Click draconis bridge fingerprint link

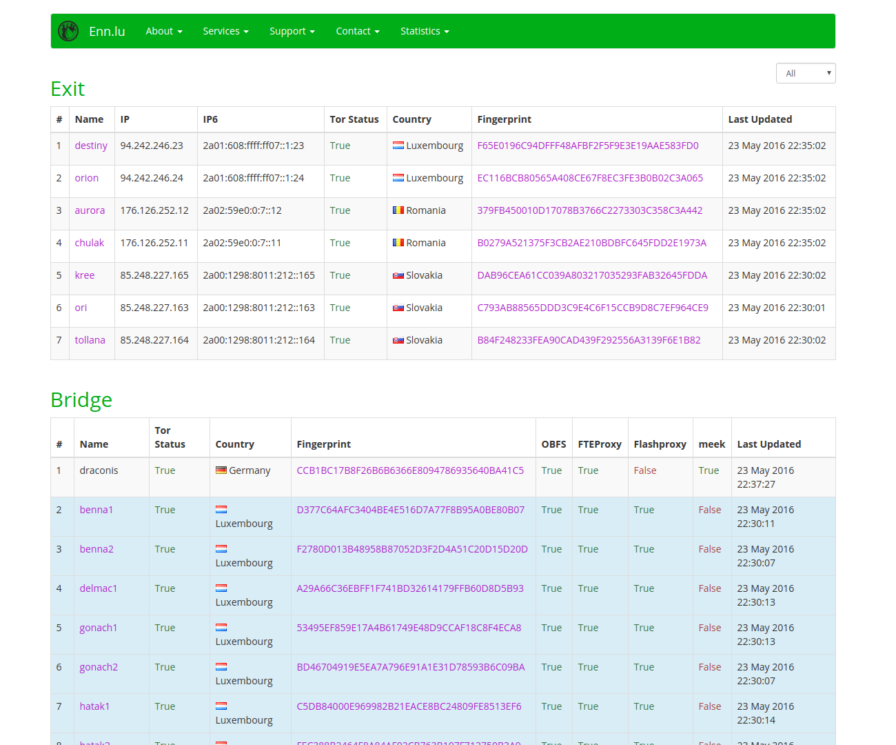[410, 470]
